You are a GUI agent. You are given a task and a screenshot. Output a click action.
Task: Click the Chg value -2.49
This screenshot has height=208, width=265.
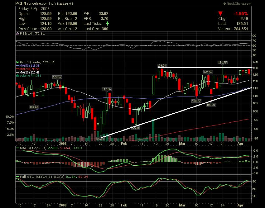[x=243, y=19]
